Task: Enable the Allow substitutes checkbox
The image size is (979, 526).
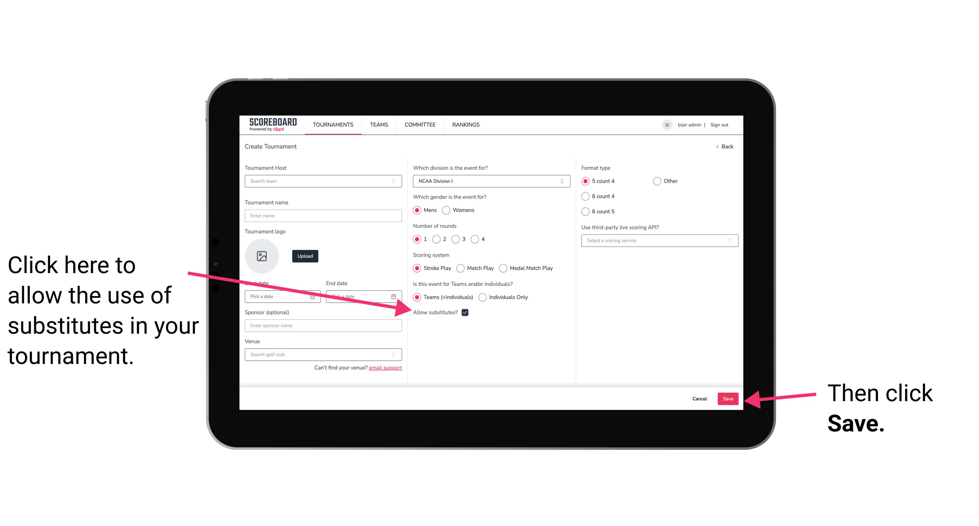Action: (x=467, y=312)
